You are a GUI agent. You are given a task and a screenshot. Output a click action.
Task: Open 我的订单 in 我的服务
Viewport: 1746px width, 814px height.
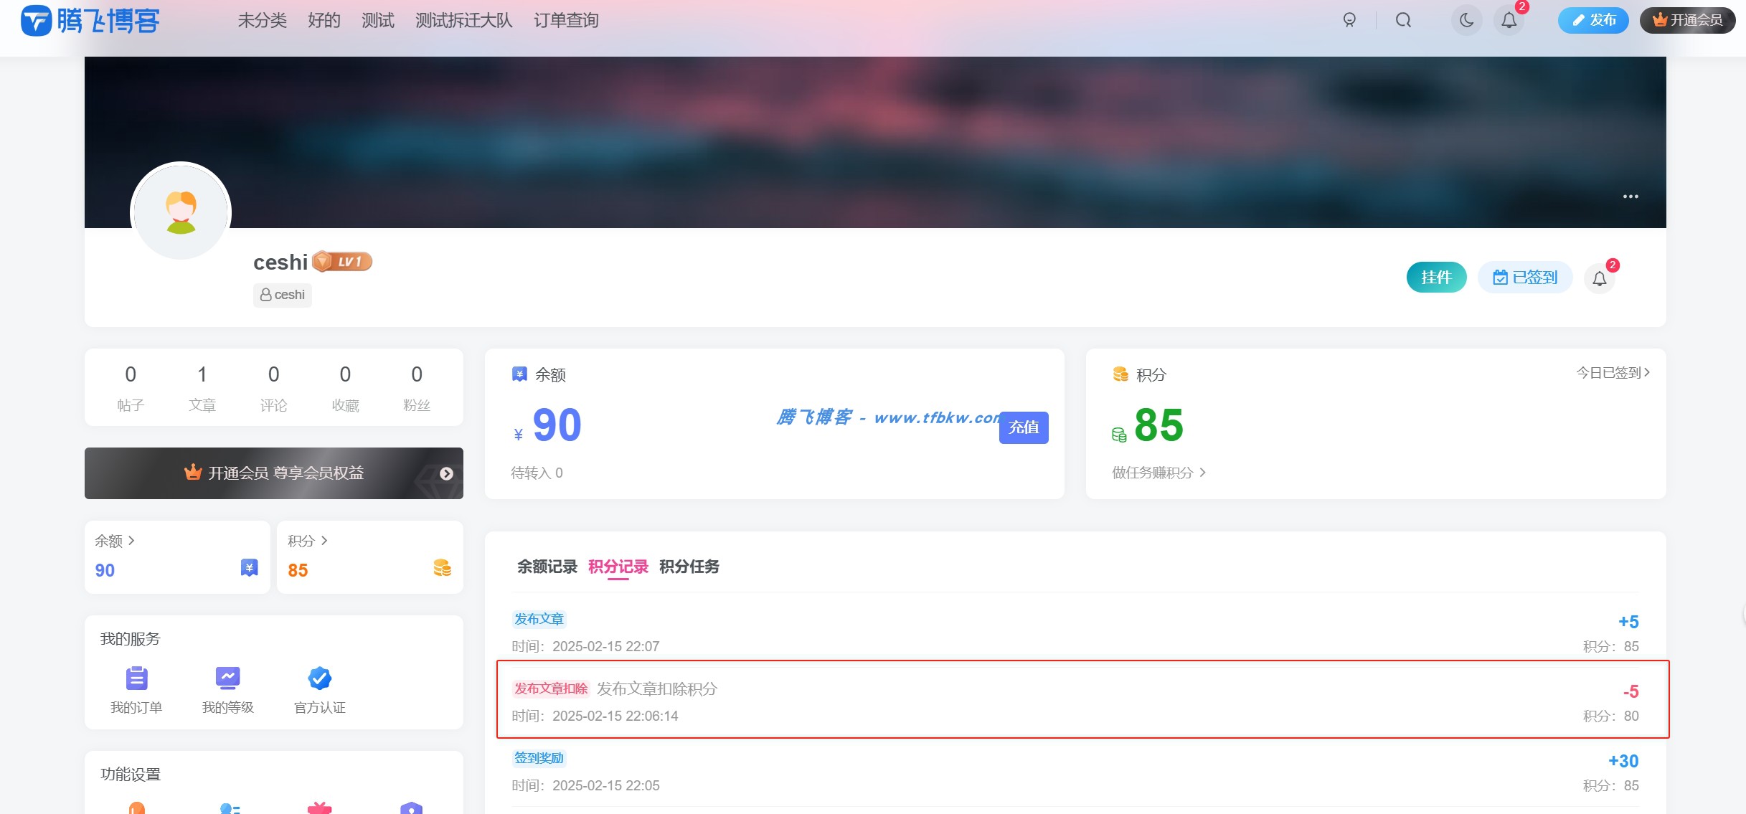point(136,689)
